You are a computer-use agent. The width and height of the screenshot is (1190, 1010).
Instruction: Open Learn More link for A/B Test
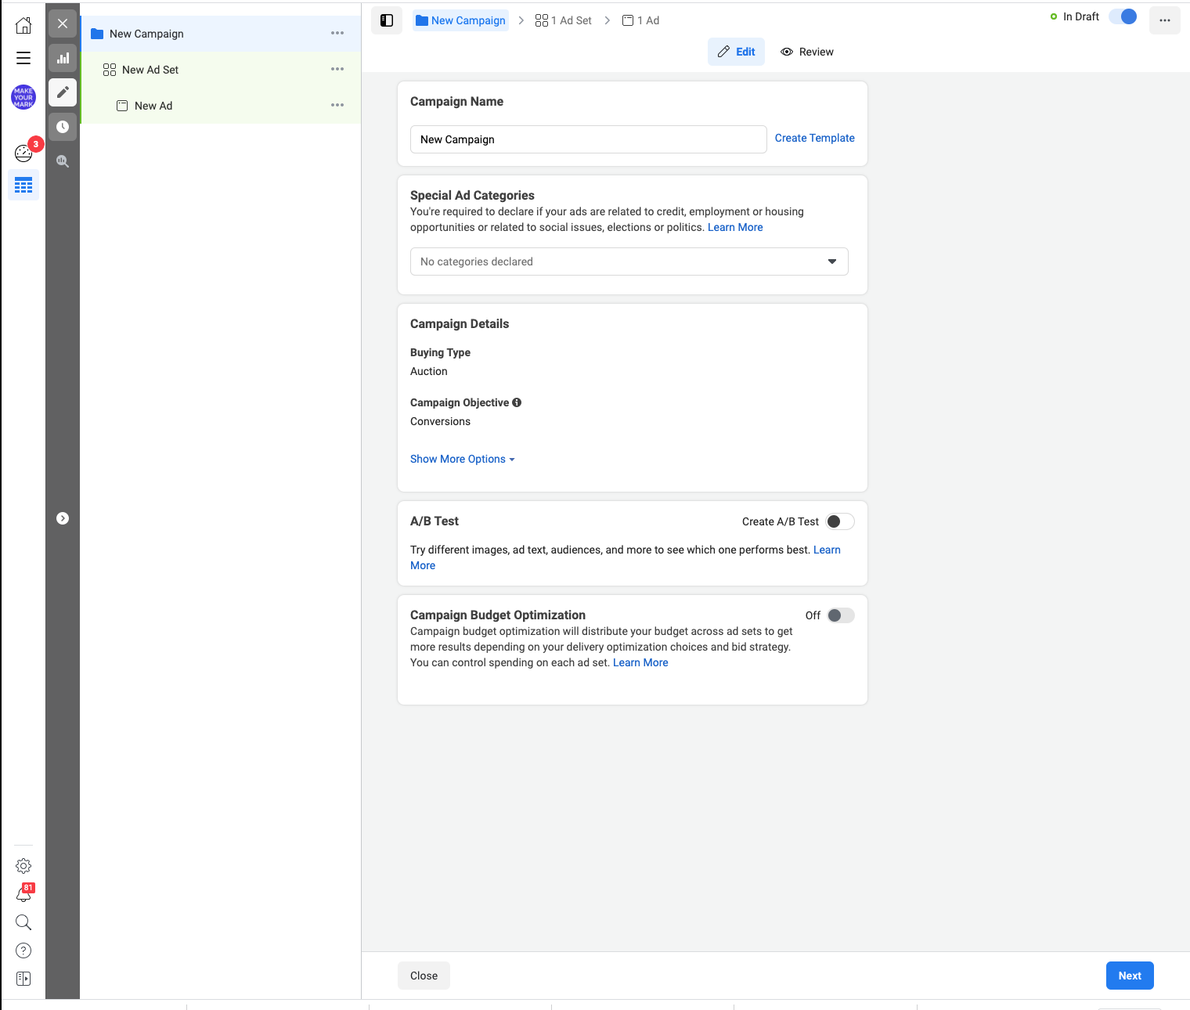[827, 550]
